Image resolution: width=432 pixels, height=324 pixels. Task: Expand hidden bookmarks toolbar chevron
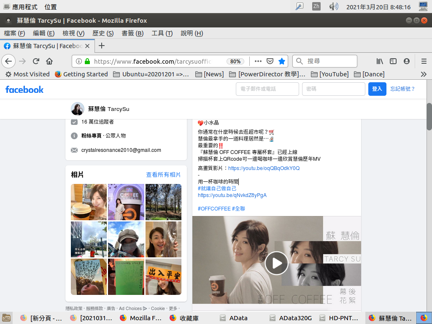click(x=424, y=74)
